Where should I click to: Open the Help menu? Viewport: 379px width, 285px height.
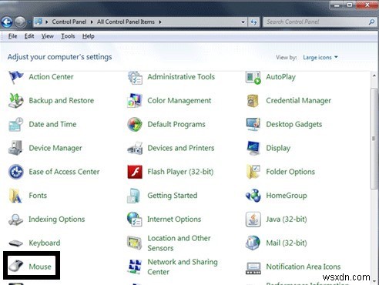[89, 36]
